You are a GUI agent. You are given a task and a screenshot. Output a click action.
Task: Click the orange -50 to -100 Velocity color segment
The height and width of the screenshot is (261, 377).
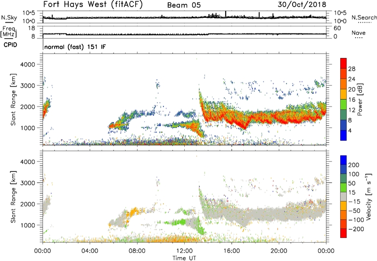click(x=344, y=215)
